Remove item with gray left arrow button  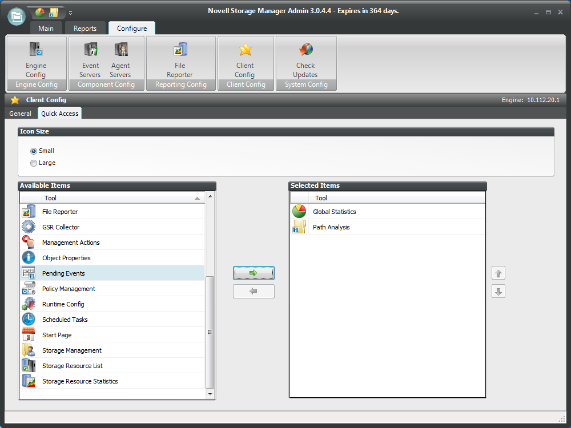[254, 291]
